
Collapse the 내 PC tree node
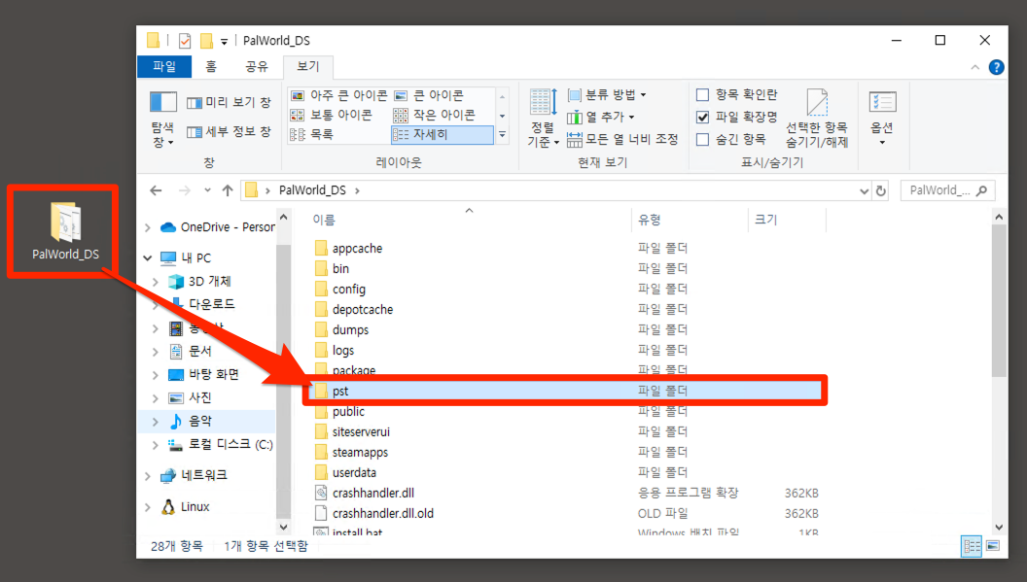pos(148,257)
